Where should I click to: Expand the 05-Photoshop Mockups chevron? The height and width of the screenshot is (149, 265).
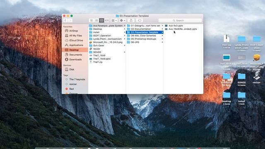[162, 39]
